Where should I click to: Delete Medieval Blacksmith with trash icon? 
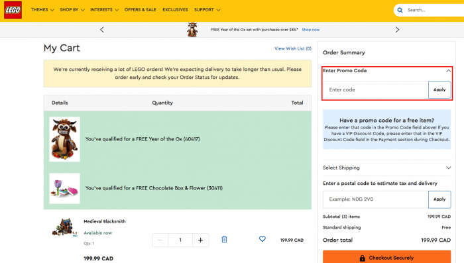pos(224,239)
